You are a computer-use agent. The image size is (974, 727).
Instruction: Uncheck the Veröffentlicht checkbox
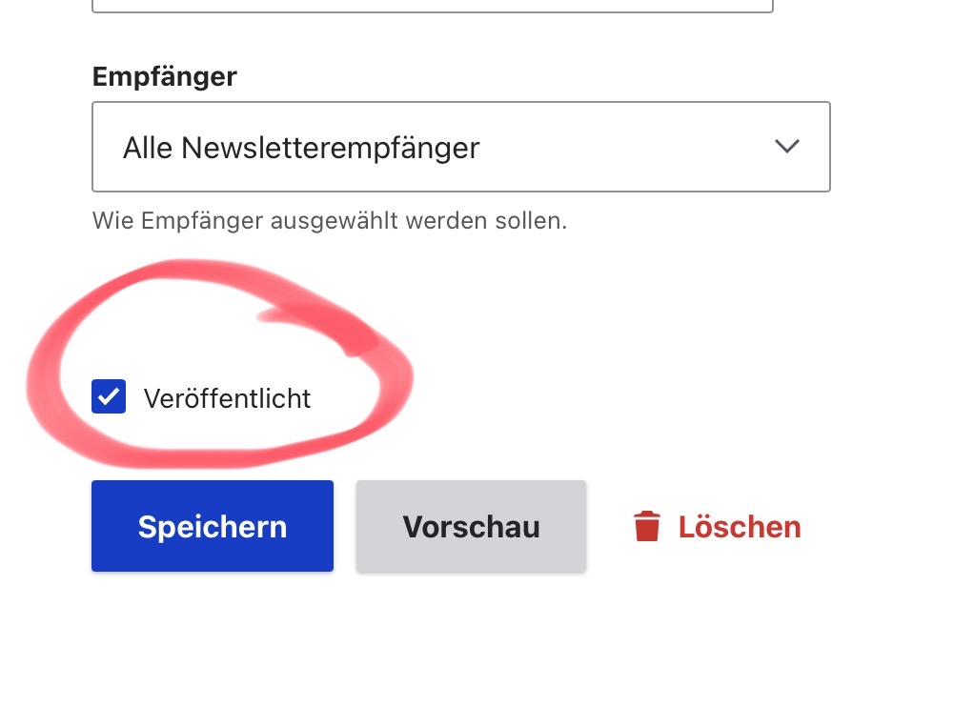click(x=109, y=397)
